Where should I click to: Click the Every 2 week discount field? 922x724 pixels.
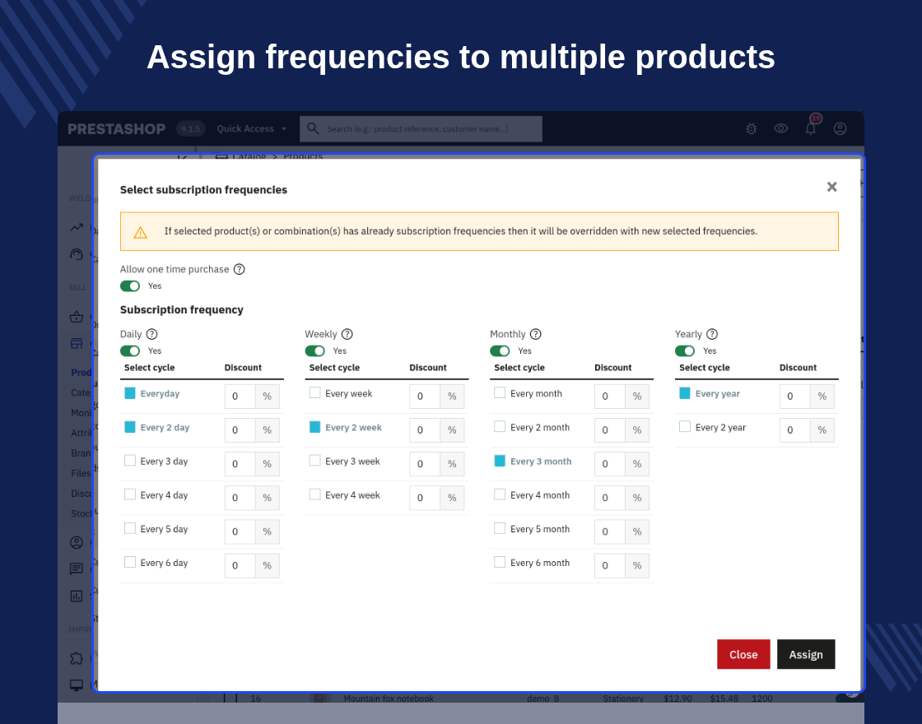point(425,430)
